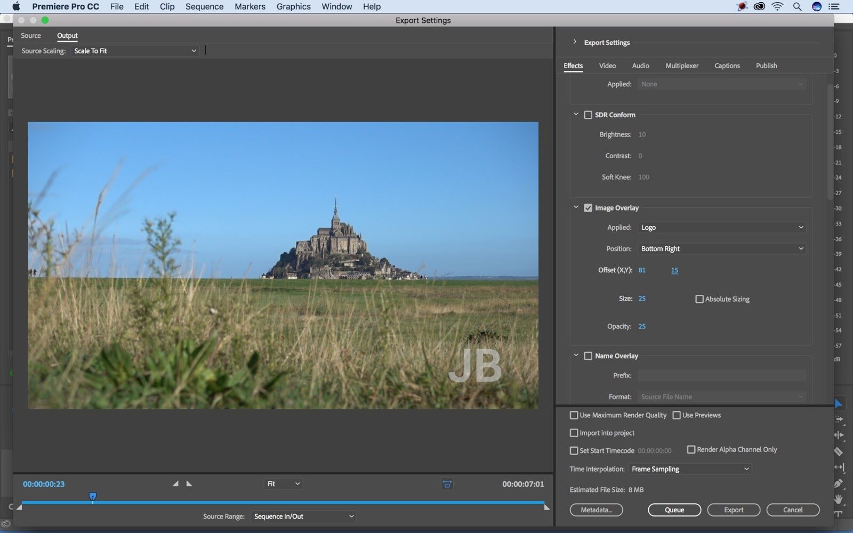Screen dimensions: 853x533
Task: Select the Type tool
Action: coord(839,514)
